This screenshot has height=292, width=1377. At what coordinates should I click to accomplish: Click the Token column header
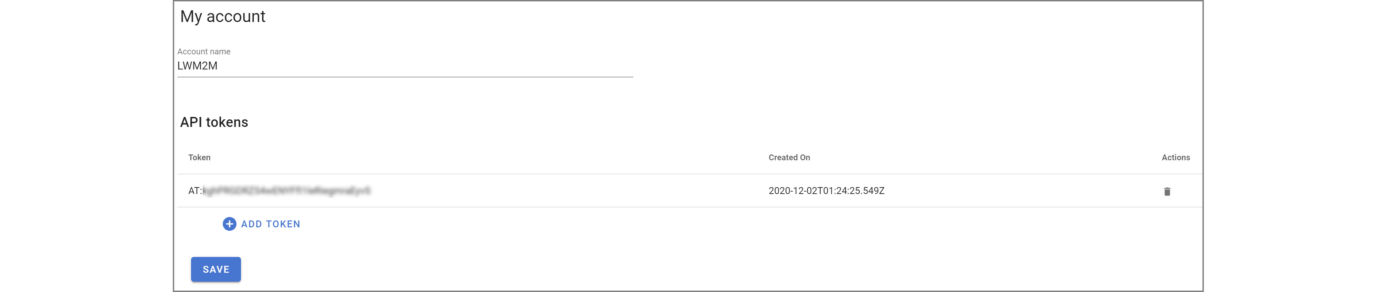pyautogui.click(x=199, y=158)
